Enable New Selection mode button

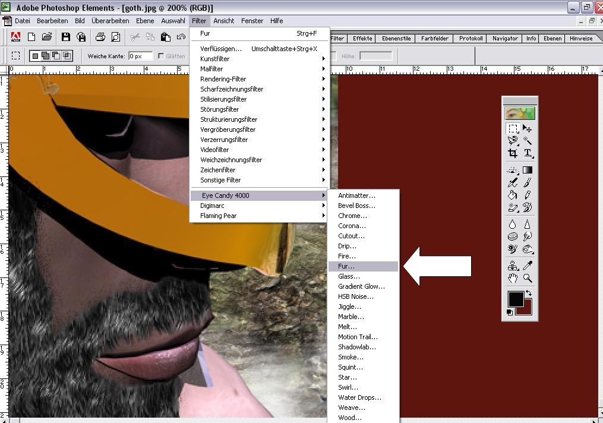point(36,56)
